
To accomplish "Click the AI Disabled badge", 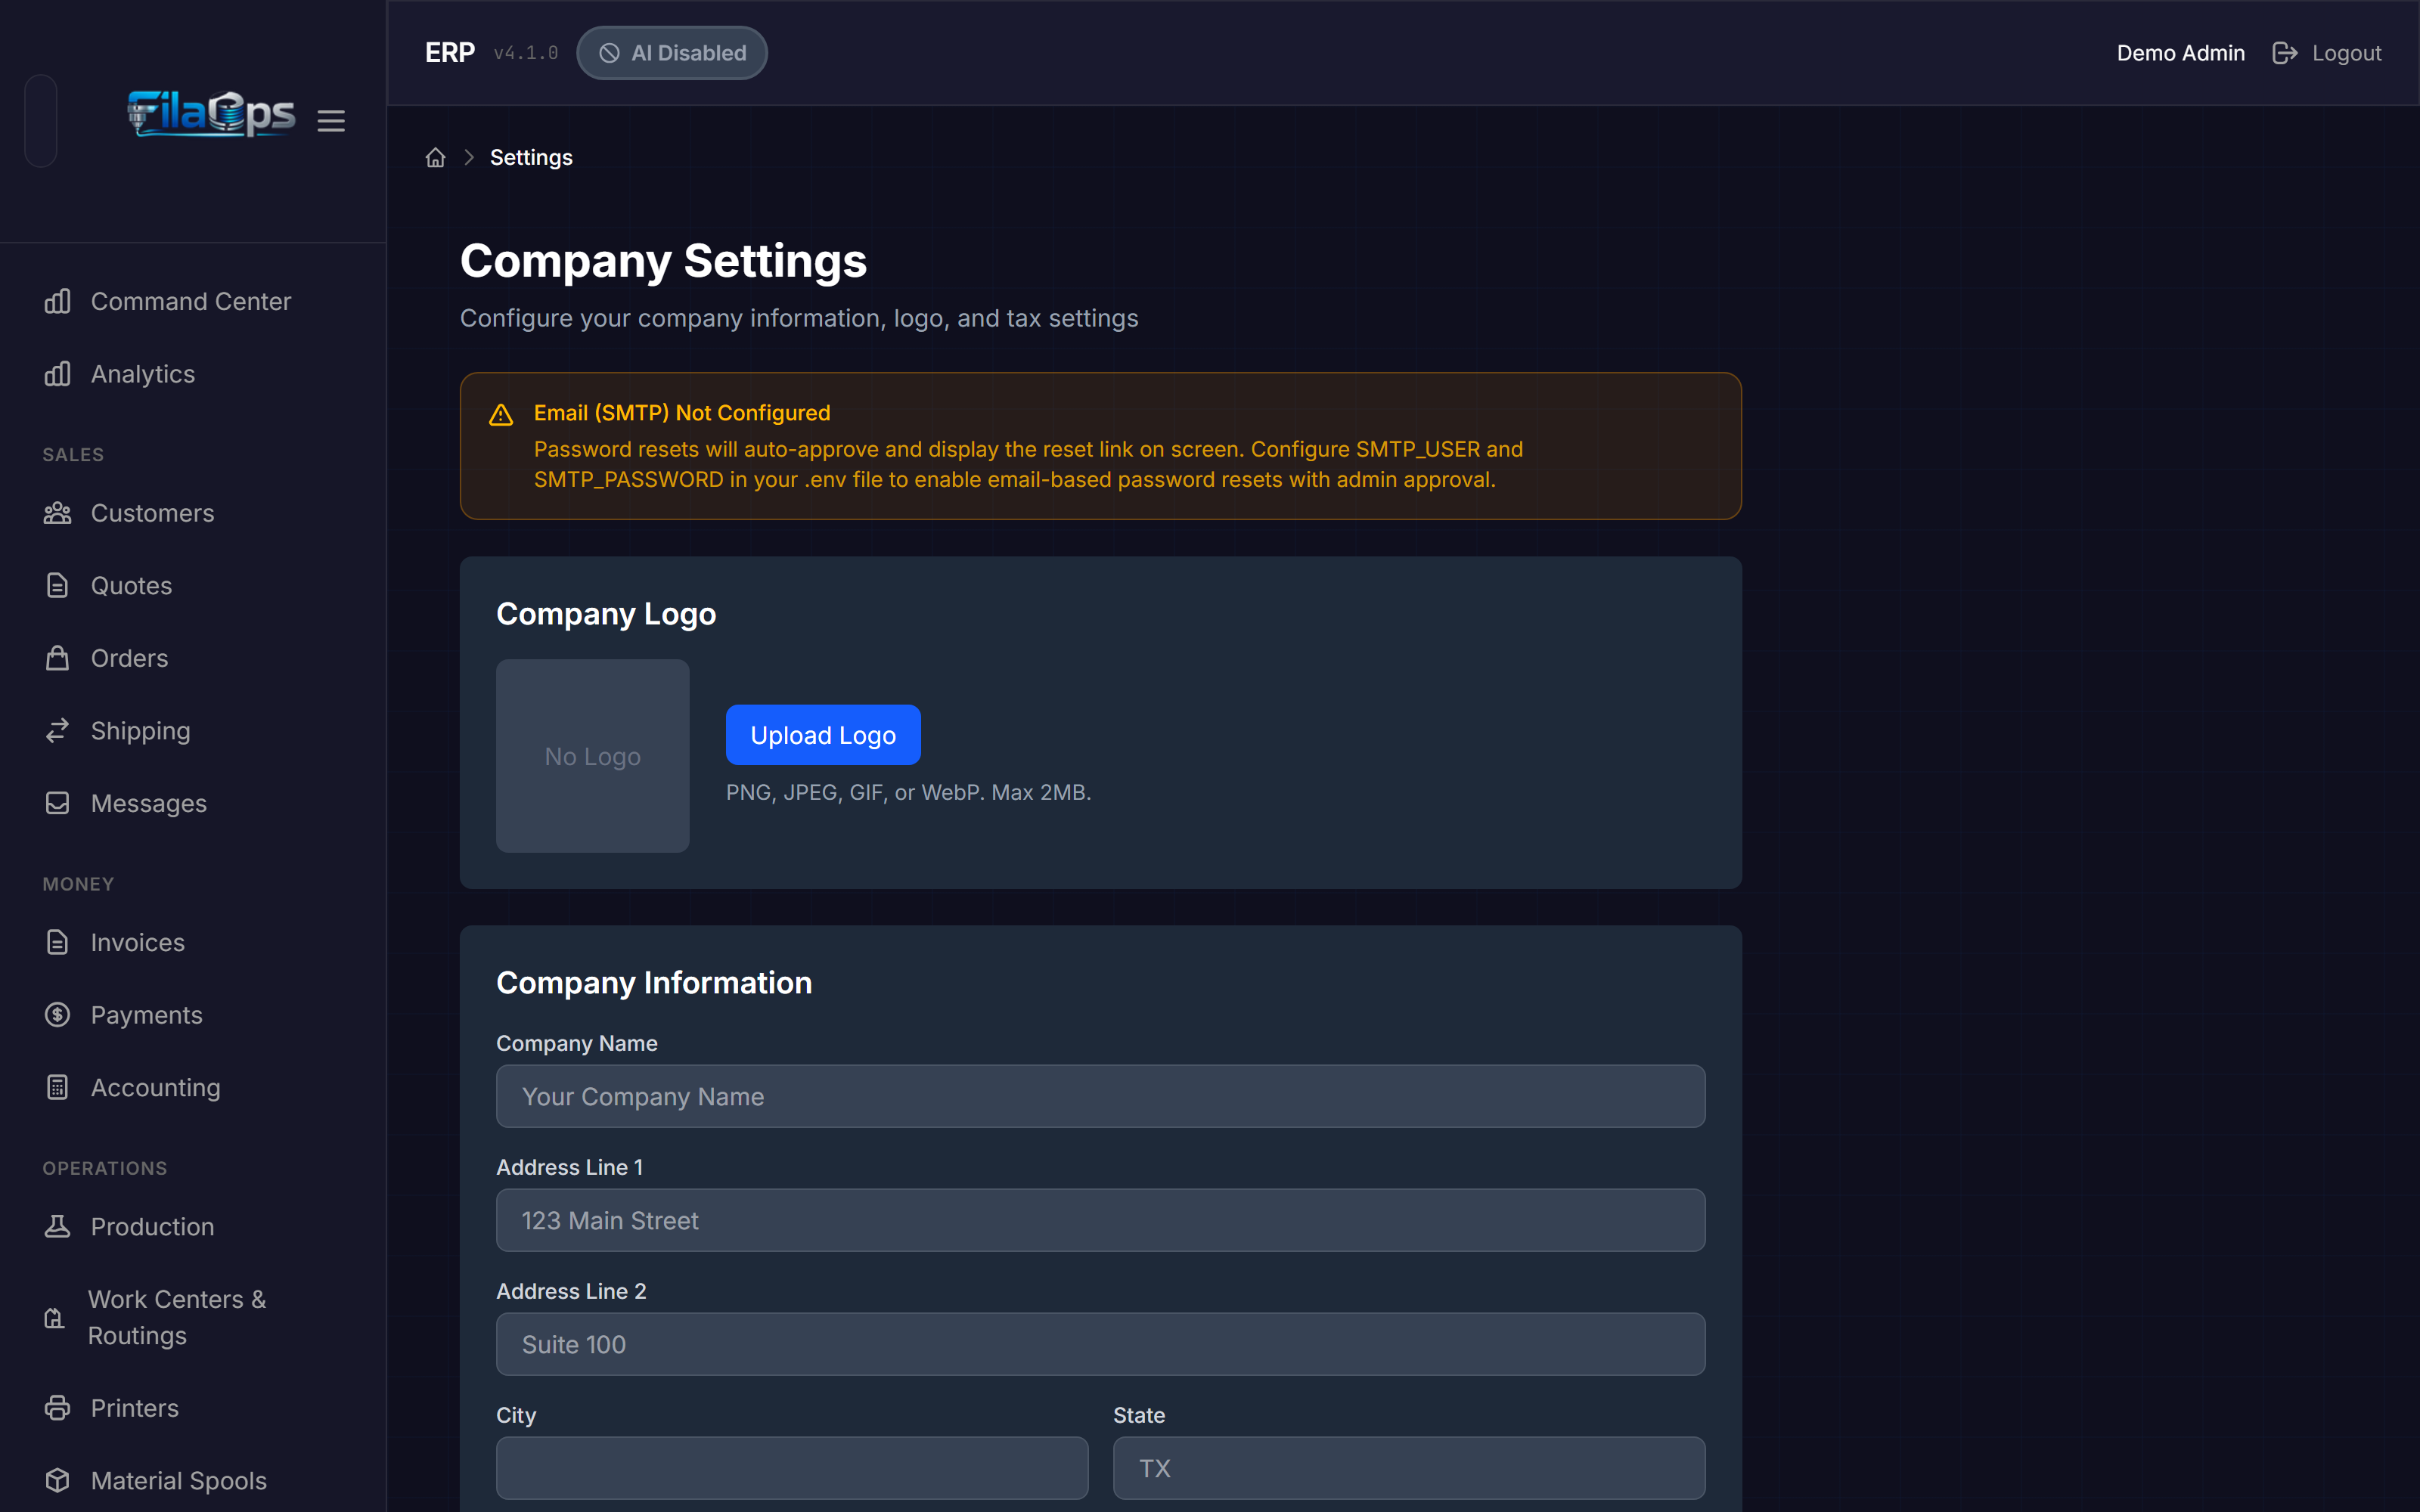I will point(672,53).
